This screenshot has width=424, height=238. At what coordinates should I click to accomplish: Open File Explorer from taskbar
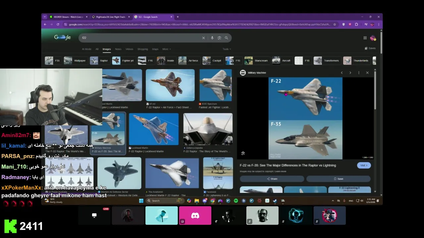click(197, 201)
